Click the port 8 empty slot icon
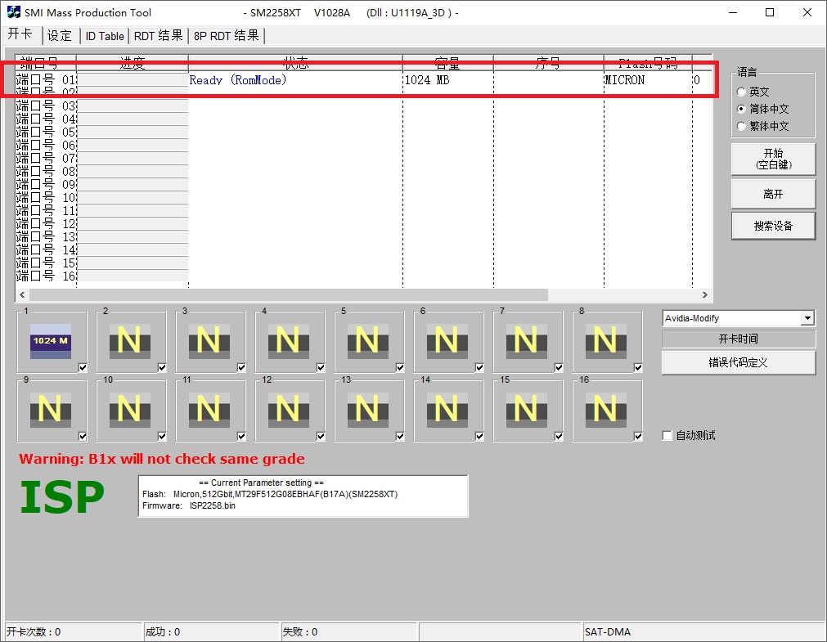Screen dimensions: 827x642 pyautogui.click(x=606, y=340)
